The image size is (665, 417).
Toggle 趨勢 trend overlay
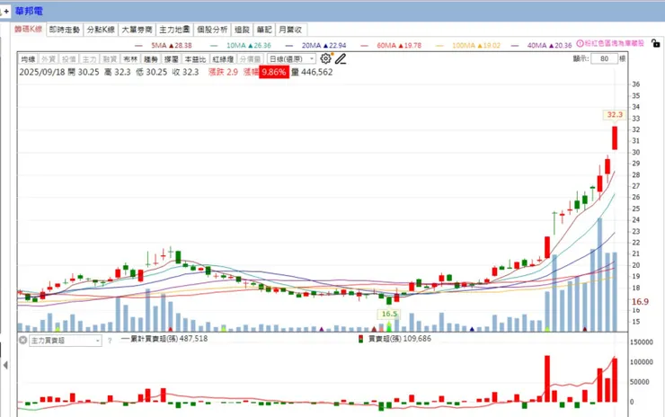151,59
